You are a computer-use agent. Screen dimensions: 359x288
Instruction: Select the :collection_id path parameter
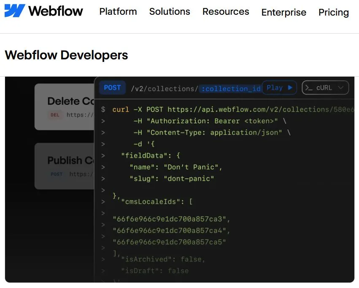click(x=230, y=88)
